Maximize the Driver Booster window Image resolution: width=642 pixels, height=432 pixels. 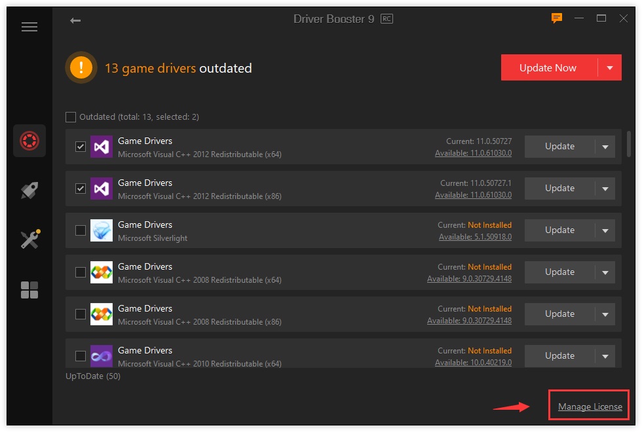tap(601, 18)
